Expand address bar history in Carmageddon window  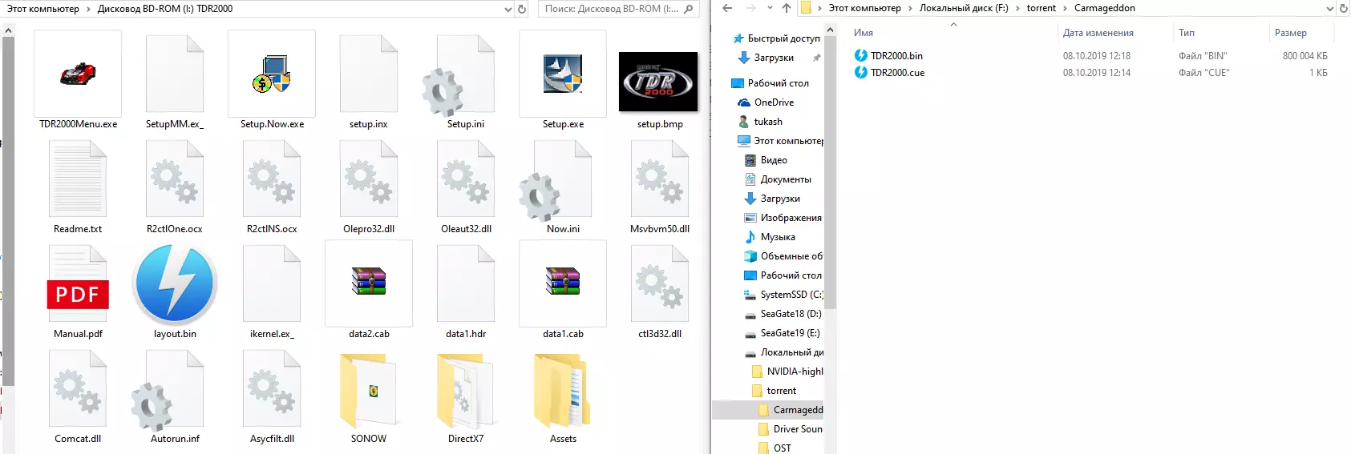1329,9
